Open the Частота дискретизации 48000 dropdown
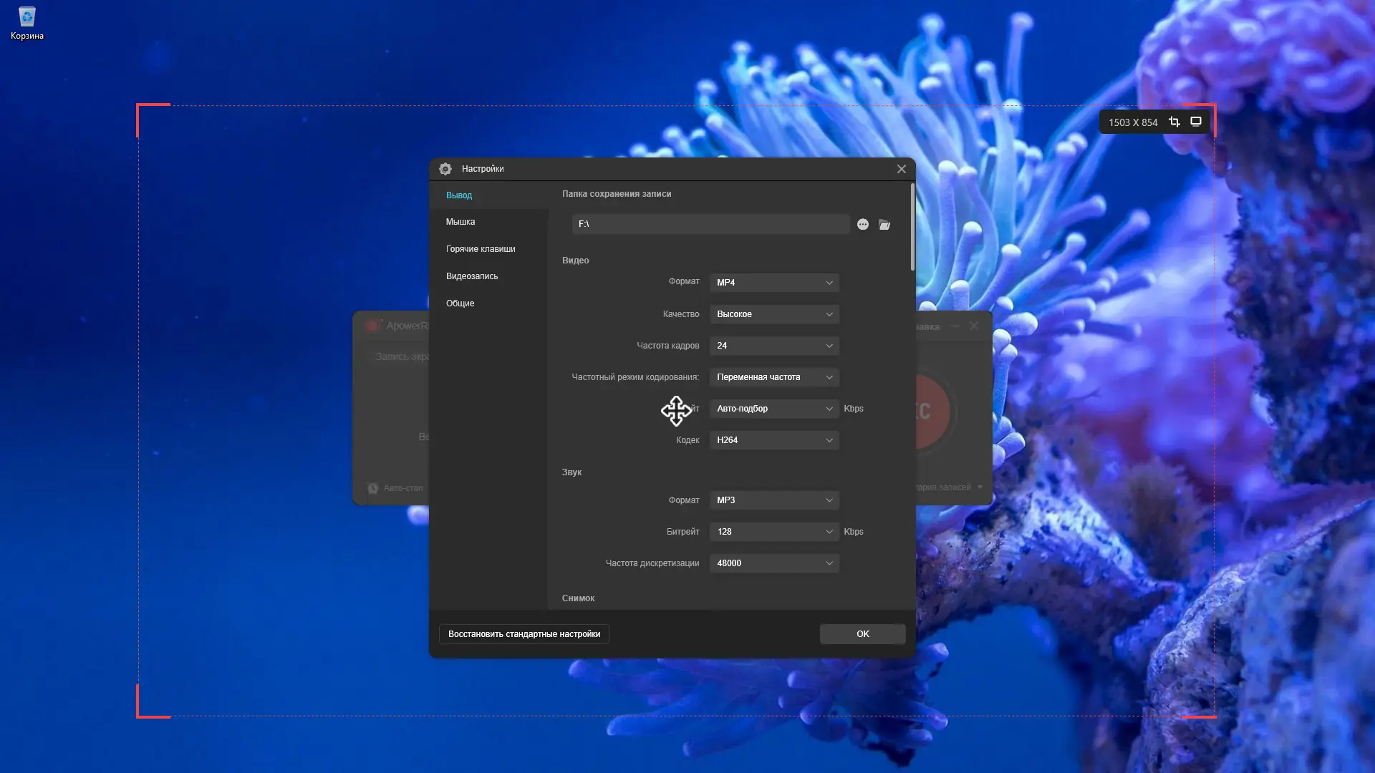 point(774,563)
